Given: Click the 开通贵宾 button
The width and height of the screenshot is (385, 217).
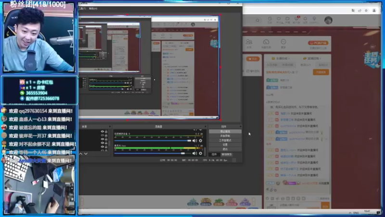Looking at the screenshot, I should tap(321, 72).
